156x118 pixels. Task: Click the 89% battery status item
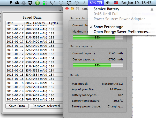click(96, 3)
